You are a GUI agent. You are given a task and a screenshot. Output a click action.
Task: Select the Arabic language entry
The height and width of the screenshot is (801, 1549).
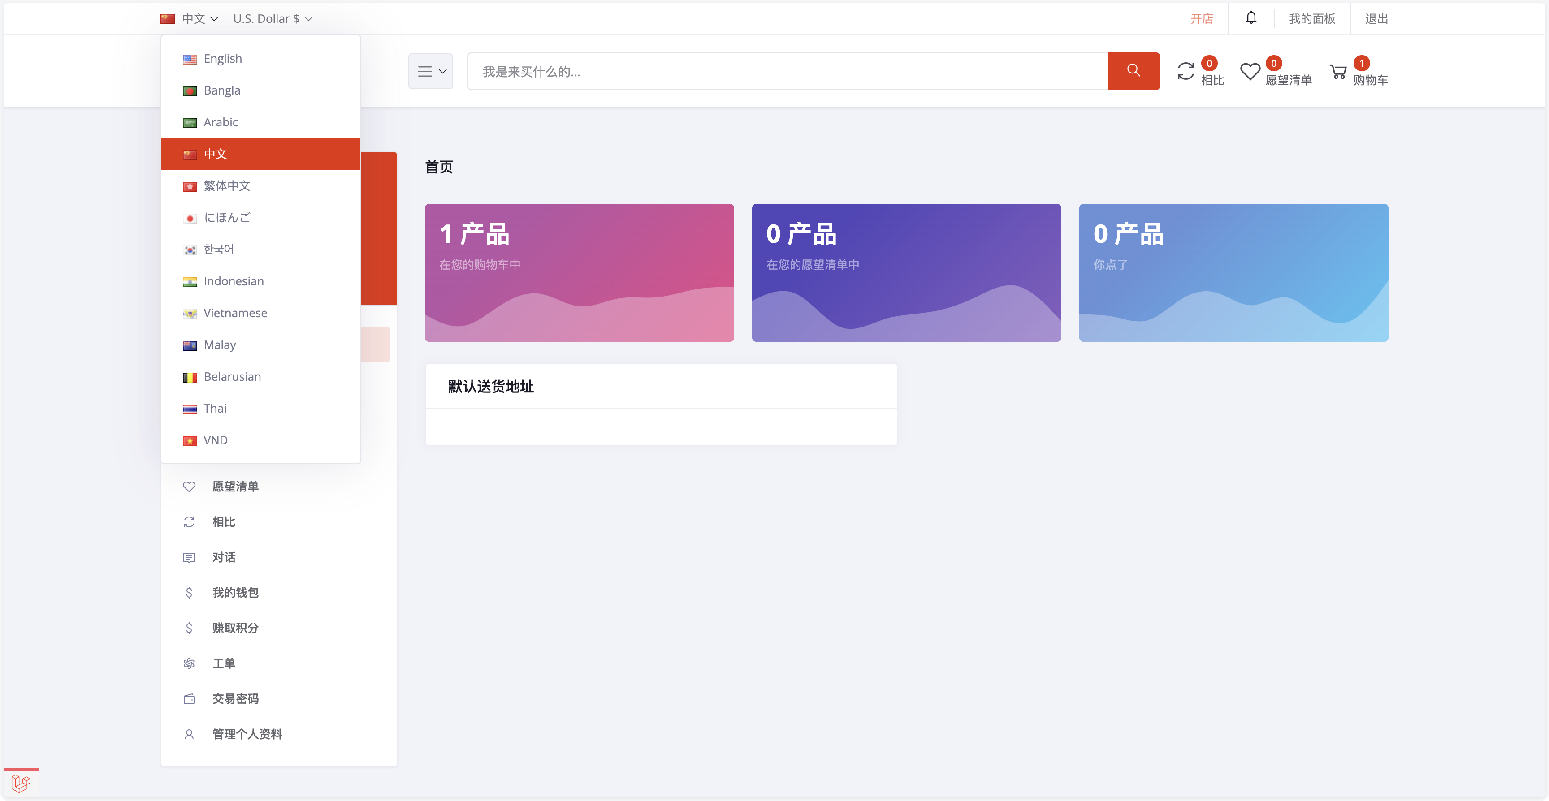pos(220,121)
